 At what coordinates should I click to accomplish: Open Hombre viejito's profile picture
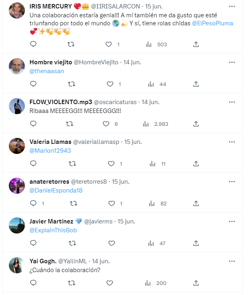(17, 66)
